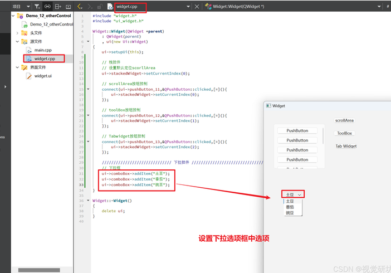Collapse the 界面文件 folder
The image size is (391, 273).
[x=17, y=67]
